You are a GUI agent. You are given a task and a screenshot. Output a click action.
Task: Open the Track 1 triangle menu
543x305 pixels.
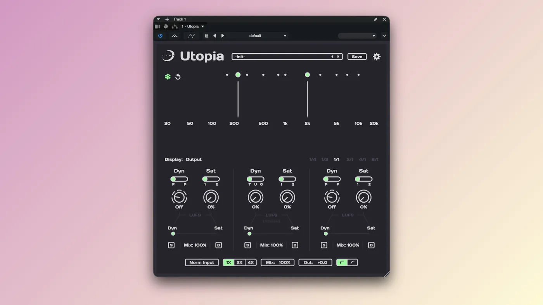(x=158, y=19)
